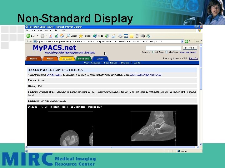Open the Mail button dropdown arrow

tap(117, 36)
